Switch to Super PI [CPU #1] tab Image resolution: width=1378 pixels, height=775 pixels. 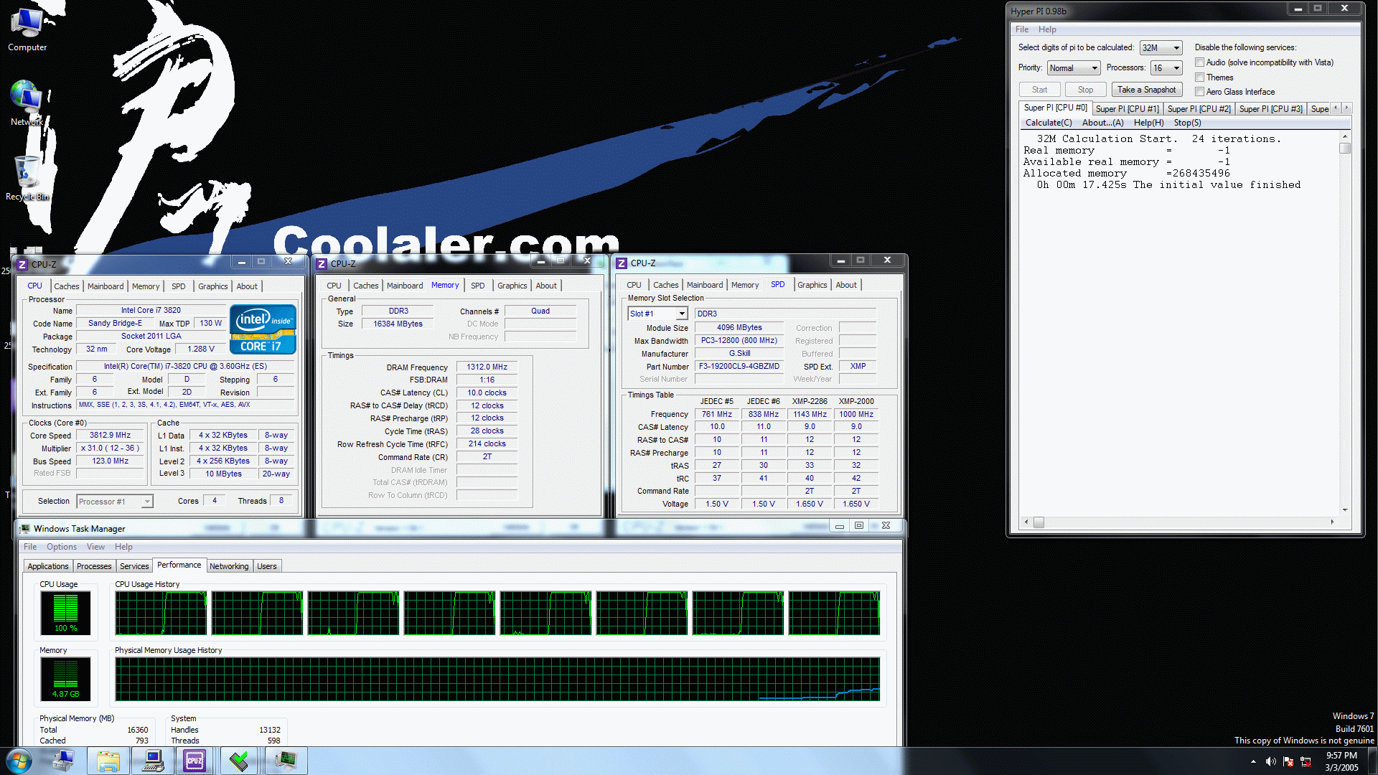[1127, 109]
